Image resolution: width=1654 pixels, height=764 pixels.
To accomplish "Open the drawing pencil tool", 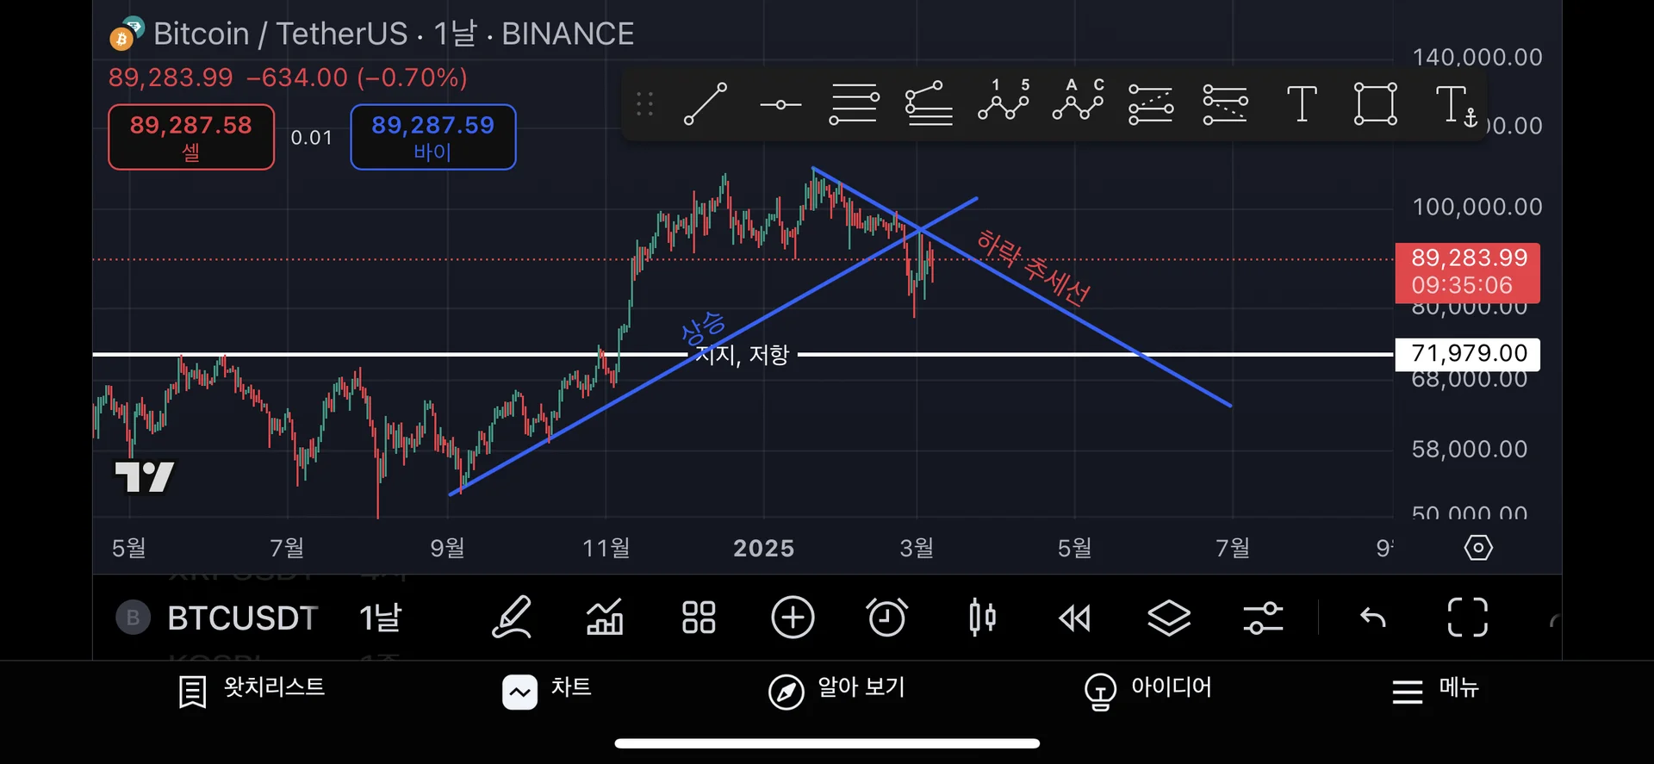I will click(512, 618).
